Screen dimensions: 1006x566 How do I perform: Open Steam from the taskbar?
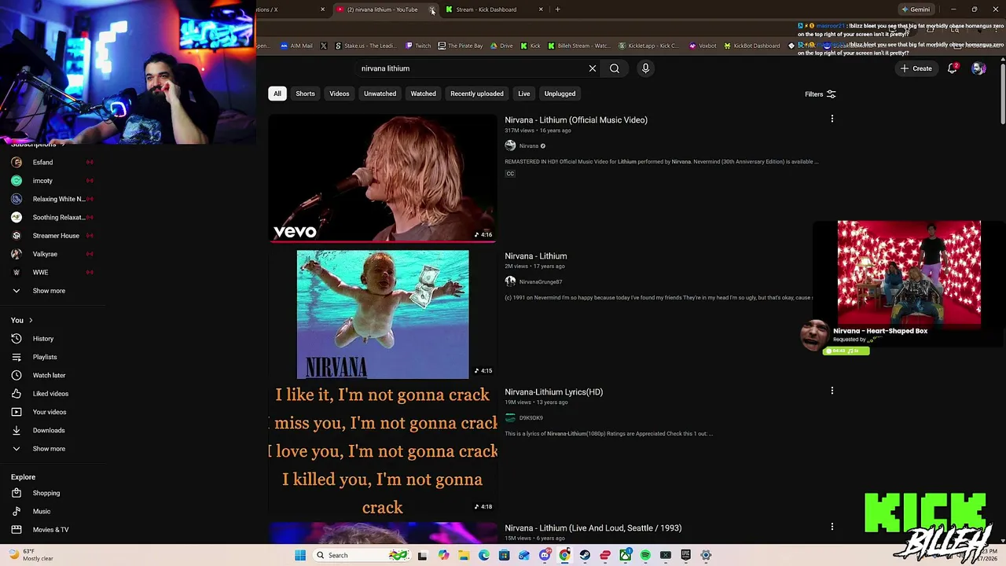(x=585, y=555)
